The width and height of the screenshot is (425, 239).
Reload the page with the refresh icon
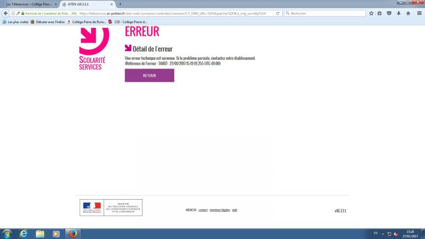pyautogui.click(x=278, y=13)
